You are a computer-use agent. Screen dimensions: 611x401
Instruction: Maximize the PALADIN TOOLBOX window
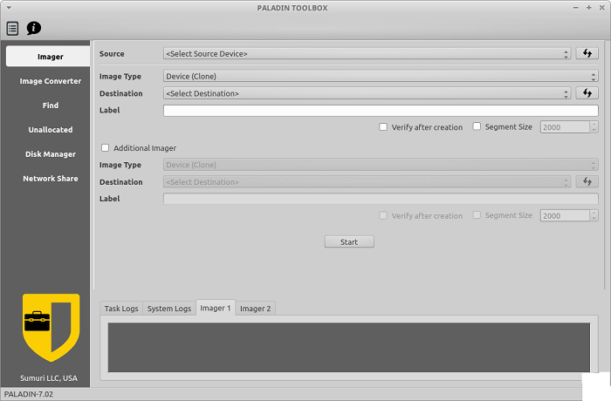[x=589, y=7]
